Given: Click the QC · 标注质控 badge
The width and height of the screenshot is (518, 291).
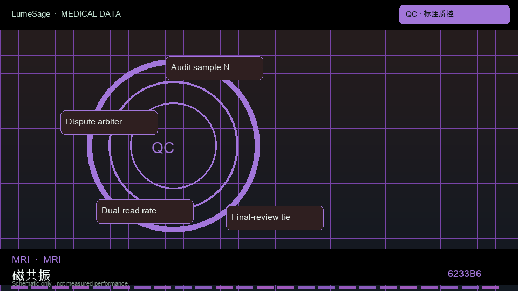Looking at the screenshot, I should click(454, 15).
